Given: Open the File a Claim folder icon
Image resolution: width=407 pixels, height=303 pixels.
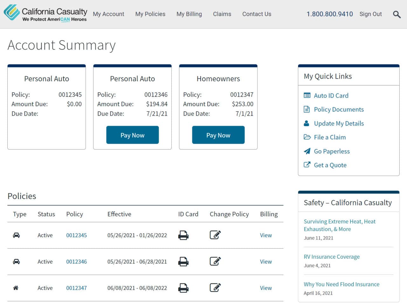Looking at the screenshot, I should [x=307, y=137].
